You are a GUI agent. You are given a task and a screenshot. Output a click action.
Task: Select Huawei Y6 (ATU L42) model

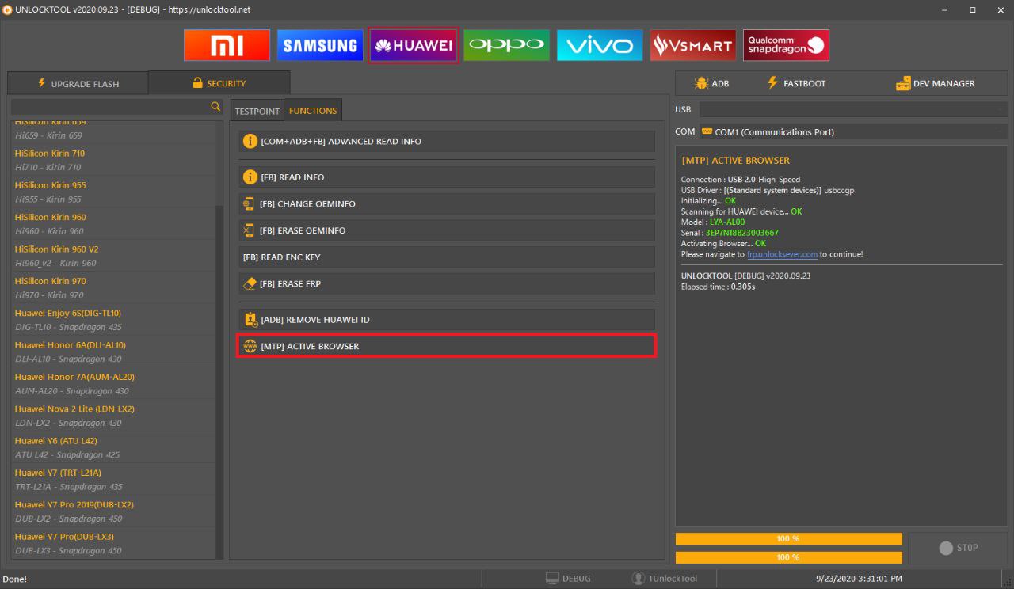click(x=112, y=447)
